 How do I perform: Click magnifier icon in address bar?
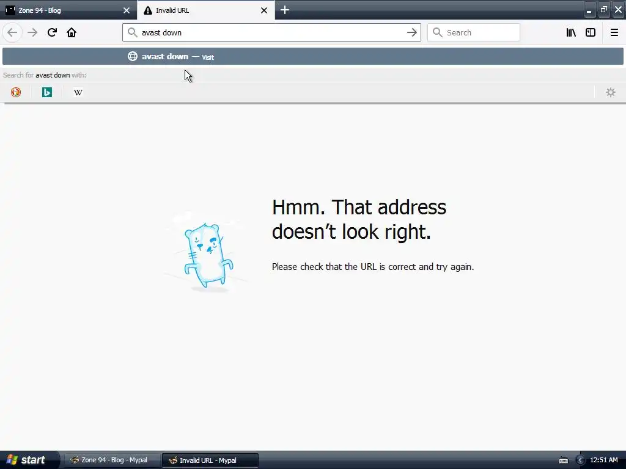pos(133,32)
